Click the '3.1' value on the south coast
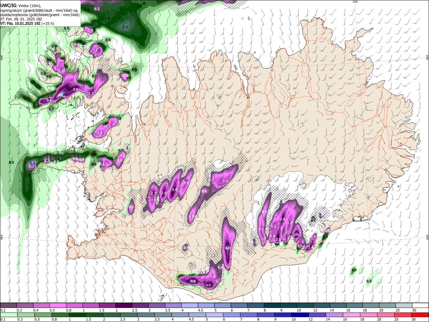The height and width of the screenshot is (322, 429). (x=208, y=285)
